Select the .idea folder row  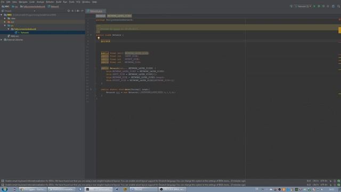43,19
